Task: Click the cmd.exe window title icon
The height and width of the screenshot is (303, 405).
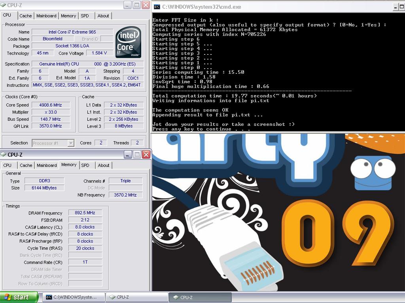Action: (x=157, y=7)
